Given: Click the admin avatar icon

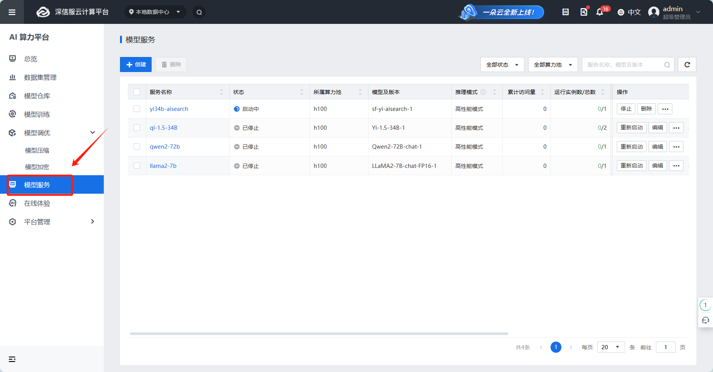Looking at the screenshot, I should [654, 12].
